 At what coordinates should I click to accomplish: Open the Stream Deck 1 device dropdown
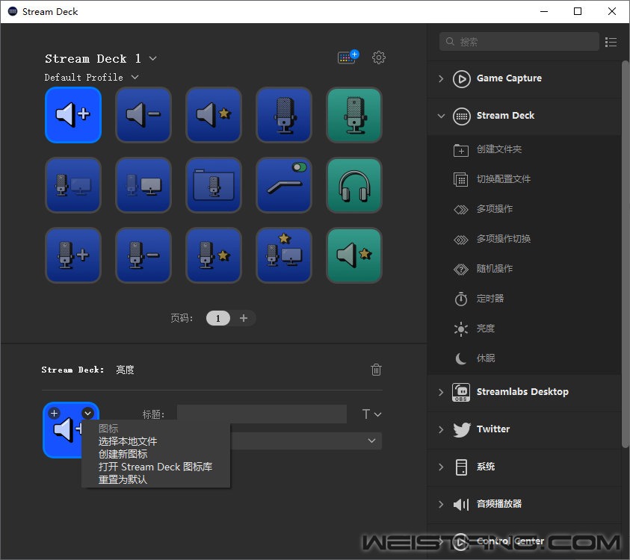101,58
